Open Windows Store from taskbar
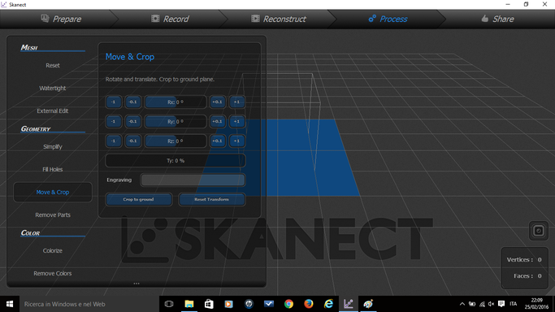 [209, 304]
